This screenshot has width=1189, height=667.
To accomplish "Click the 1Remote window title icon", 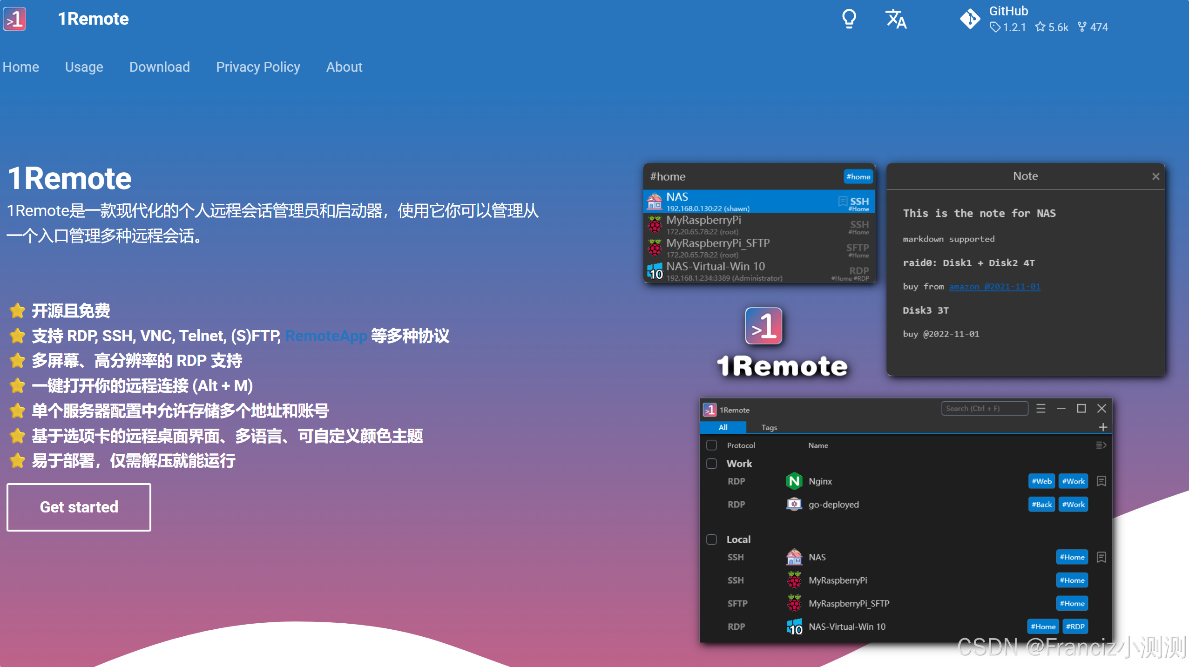I will (709, 410).
